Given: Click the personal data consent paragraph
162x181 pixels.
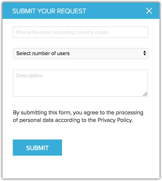Looking at the screenshot, I should click(78, 116).
